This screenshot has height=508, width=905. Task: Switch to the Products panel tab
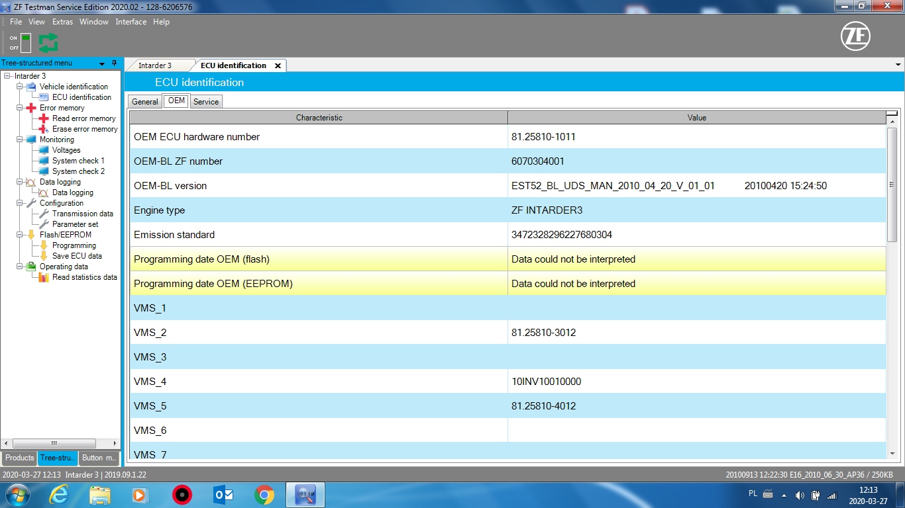point(20,458)
